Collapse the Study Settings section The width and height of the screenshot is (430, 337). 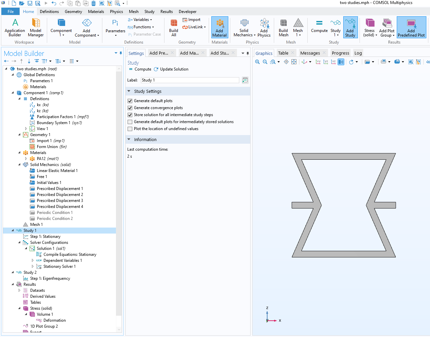tap(129, 91)
